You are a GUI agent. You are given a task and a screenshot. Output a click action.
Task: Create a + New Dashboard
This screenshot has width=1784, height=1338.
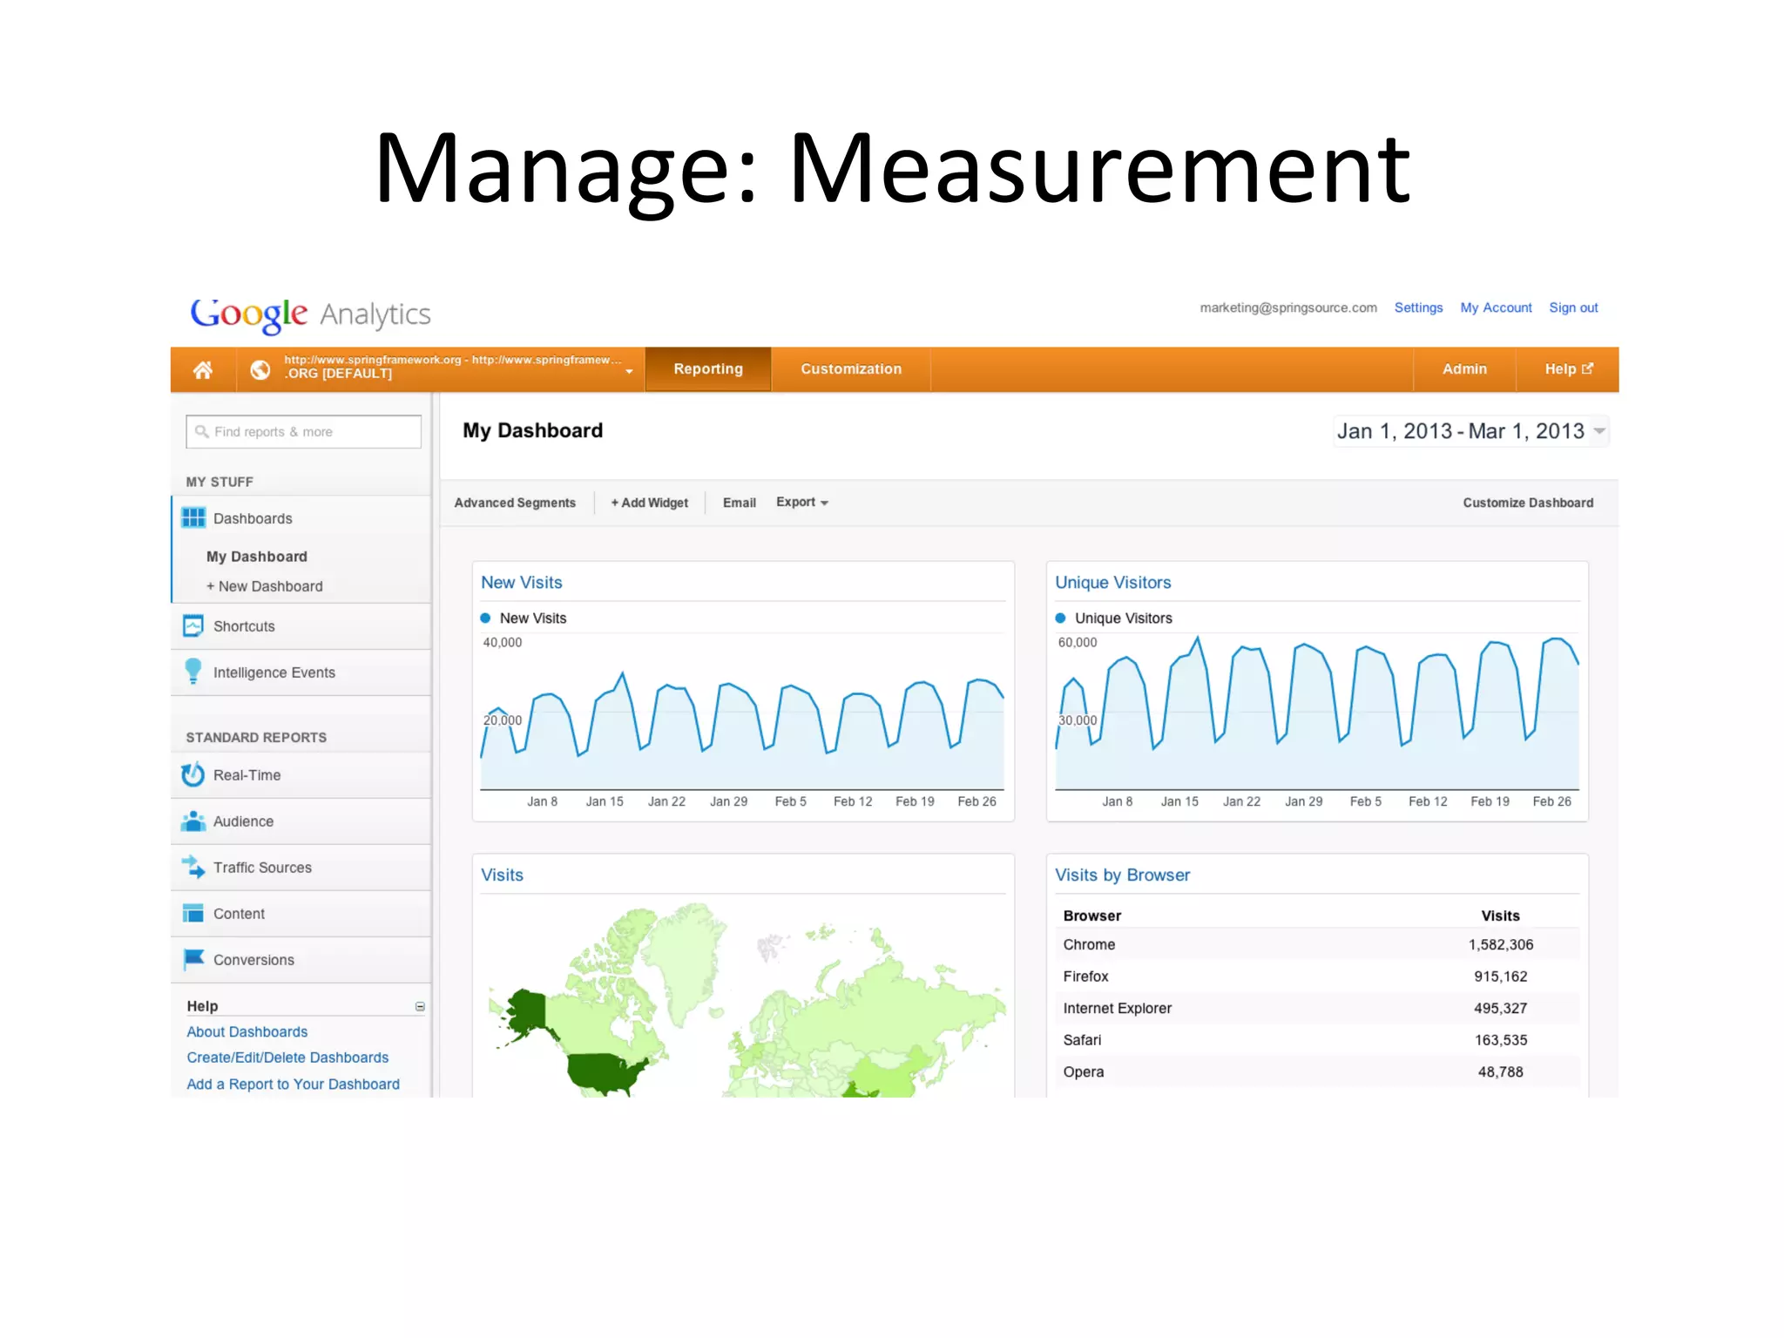264,586
